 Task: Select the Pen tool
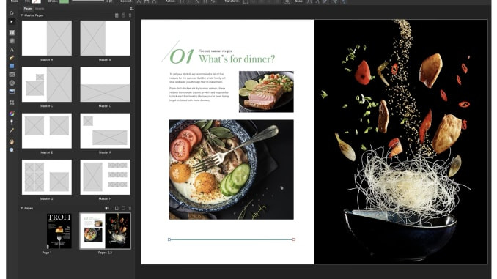pos(12,58)
